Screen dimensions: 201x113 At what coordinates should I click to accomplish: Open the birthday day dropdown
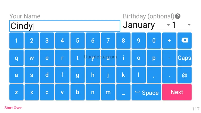point(182,25)
